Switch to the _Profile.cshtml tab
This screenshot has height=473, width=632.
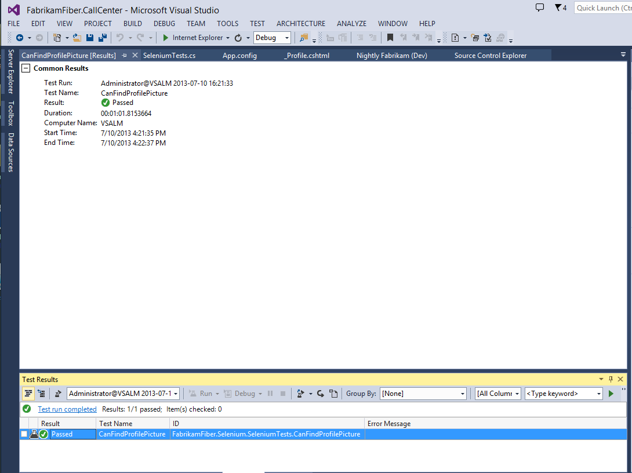(307, 56)
